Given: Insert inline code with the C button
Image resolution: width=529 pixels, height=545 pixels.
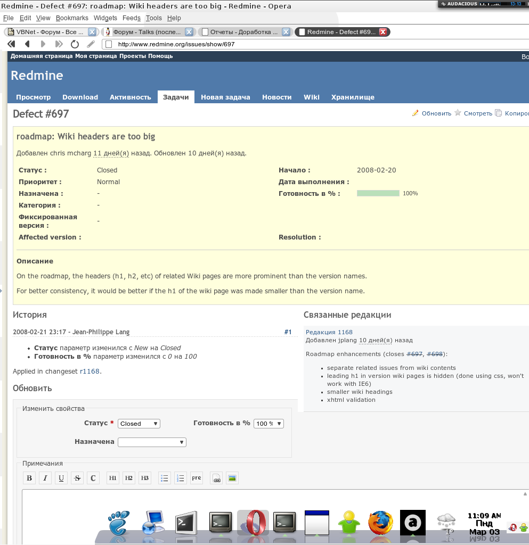Looking at the screenshot, I should click(93, 478).
